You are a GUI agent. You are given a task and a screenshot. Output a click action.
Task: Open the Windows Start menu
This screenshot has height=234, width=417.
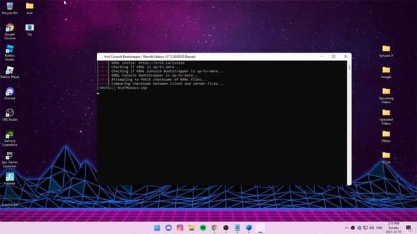tap(157, 227)
